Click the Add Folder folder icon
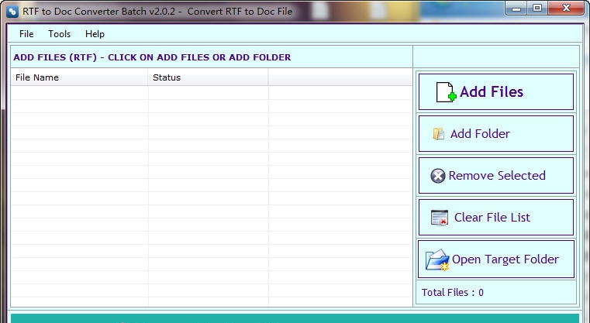The image size is (590, 323). (439, 134)
